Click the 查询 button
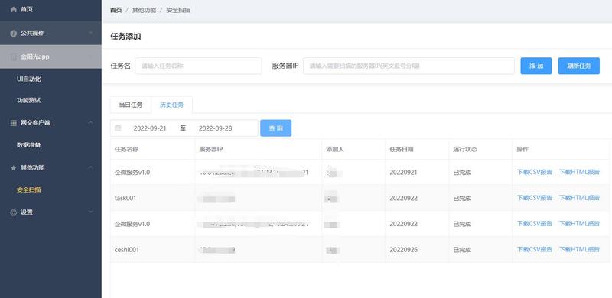This screenshot has height=298, width=612. [x=276, y=128]
